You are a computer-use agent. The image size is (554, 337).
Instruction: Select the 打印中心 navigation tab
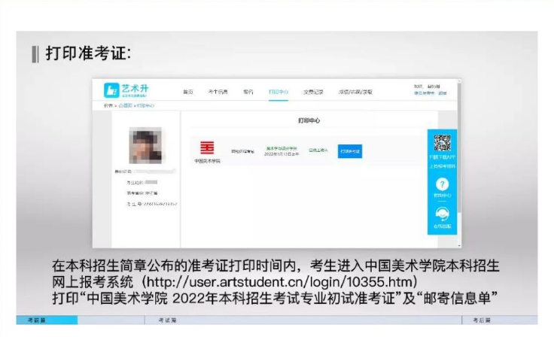[278, 93]
